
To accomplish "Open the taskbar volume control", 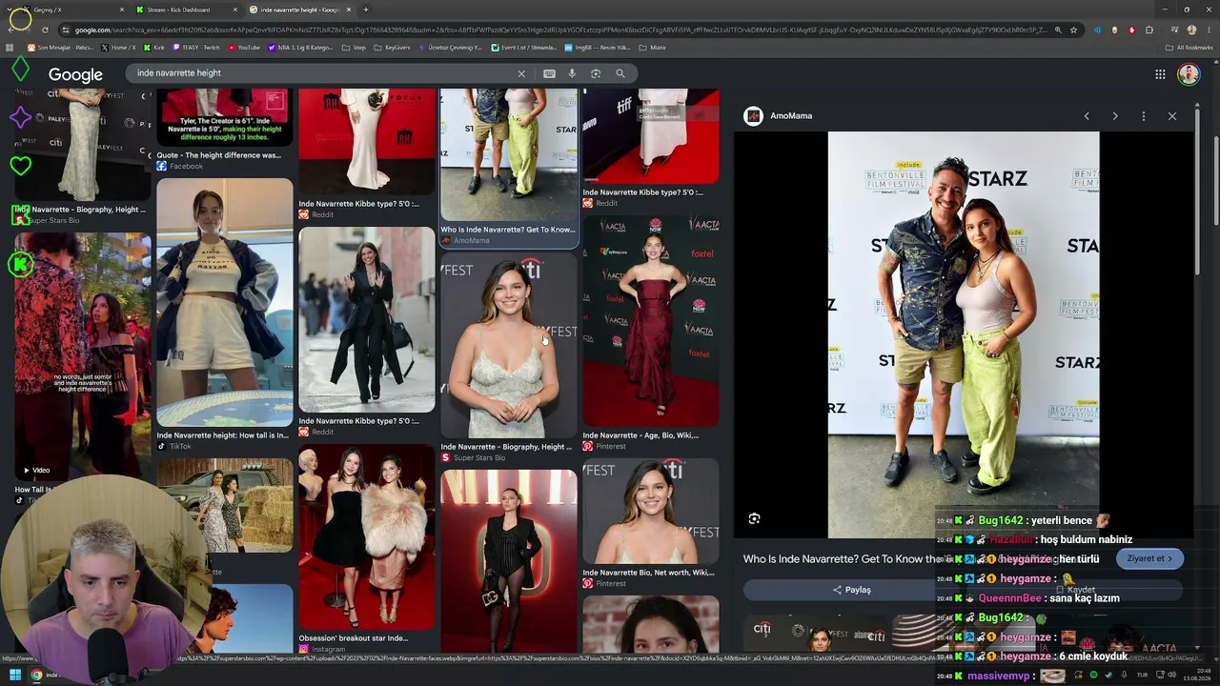I will click(1172, 676).
